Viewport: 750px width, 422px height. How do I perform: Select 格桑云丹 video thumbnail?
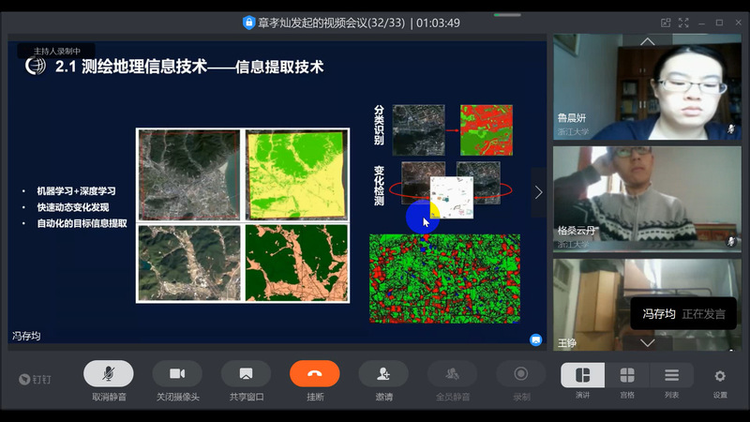click(x=647, y=198)
